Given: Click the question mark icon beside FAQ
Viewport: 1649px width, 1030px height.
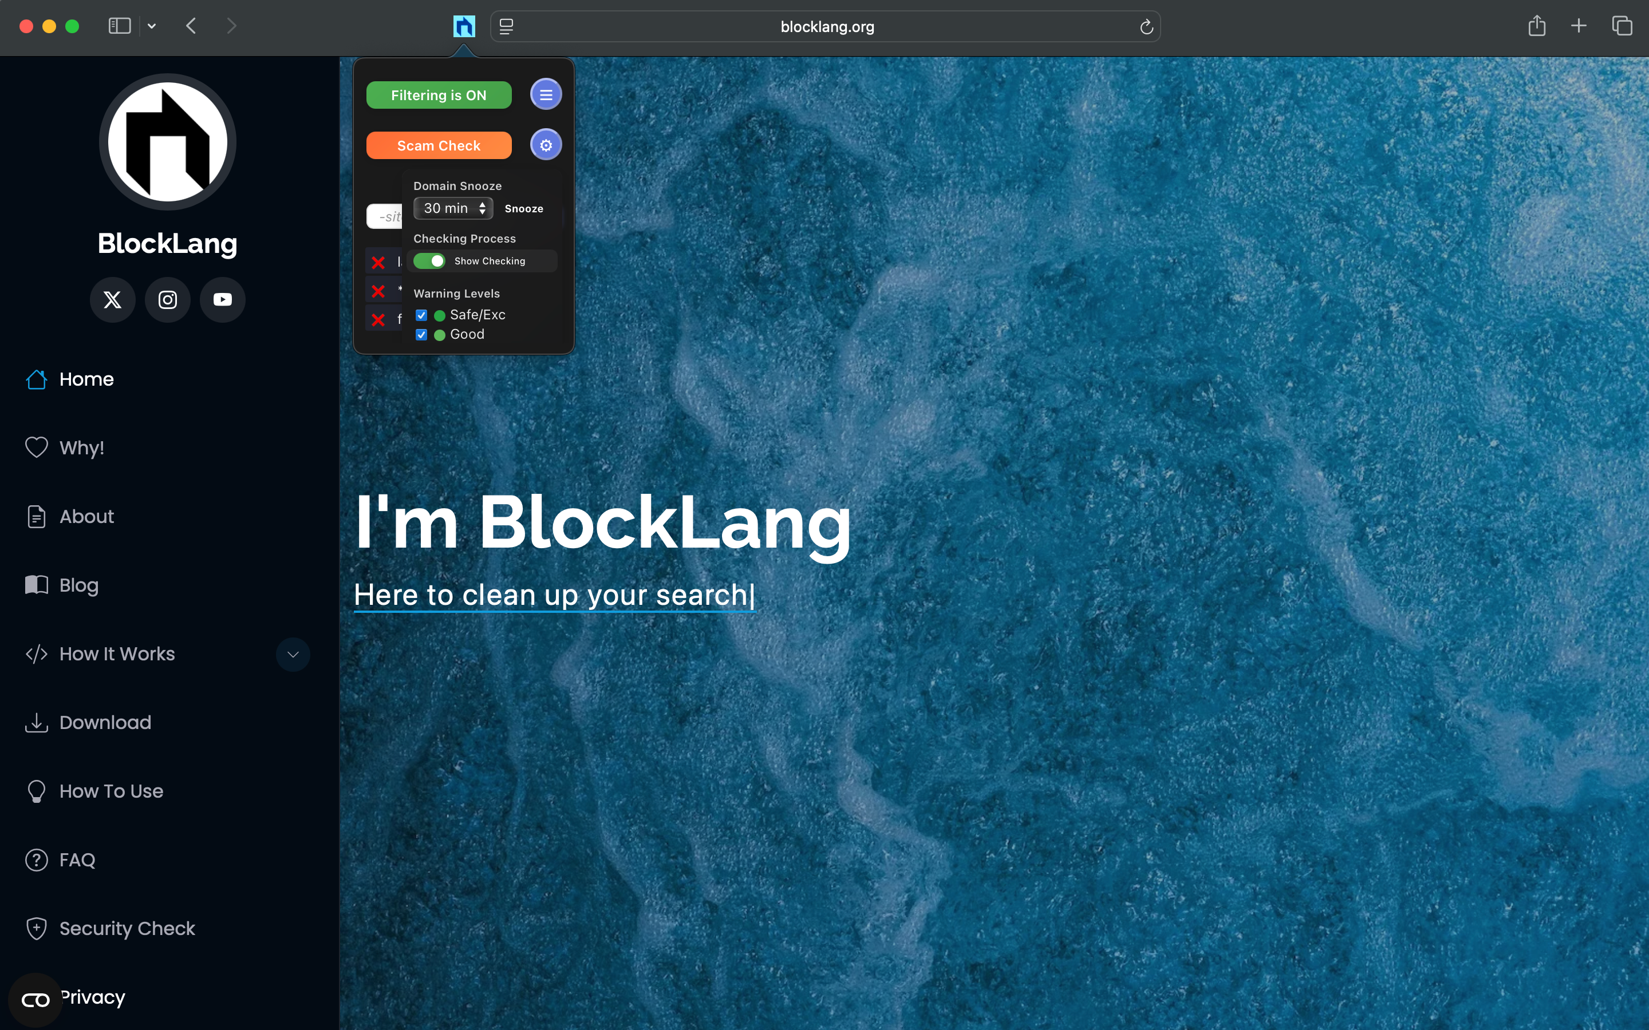Looking at the screenshot, I should (36, 861).
